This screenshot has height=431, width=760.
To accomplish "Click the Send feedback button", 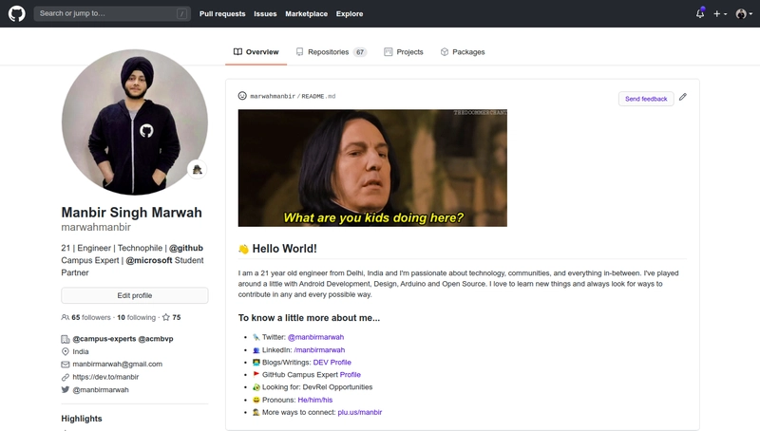I will [646, 99].
